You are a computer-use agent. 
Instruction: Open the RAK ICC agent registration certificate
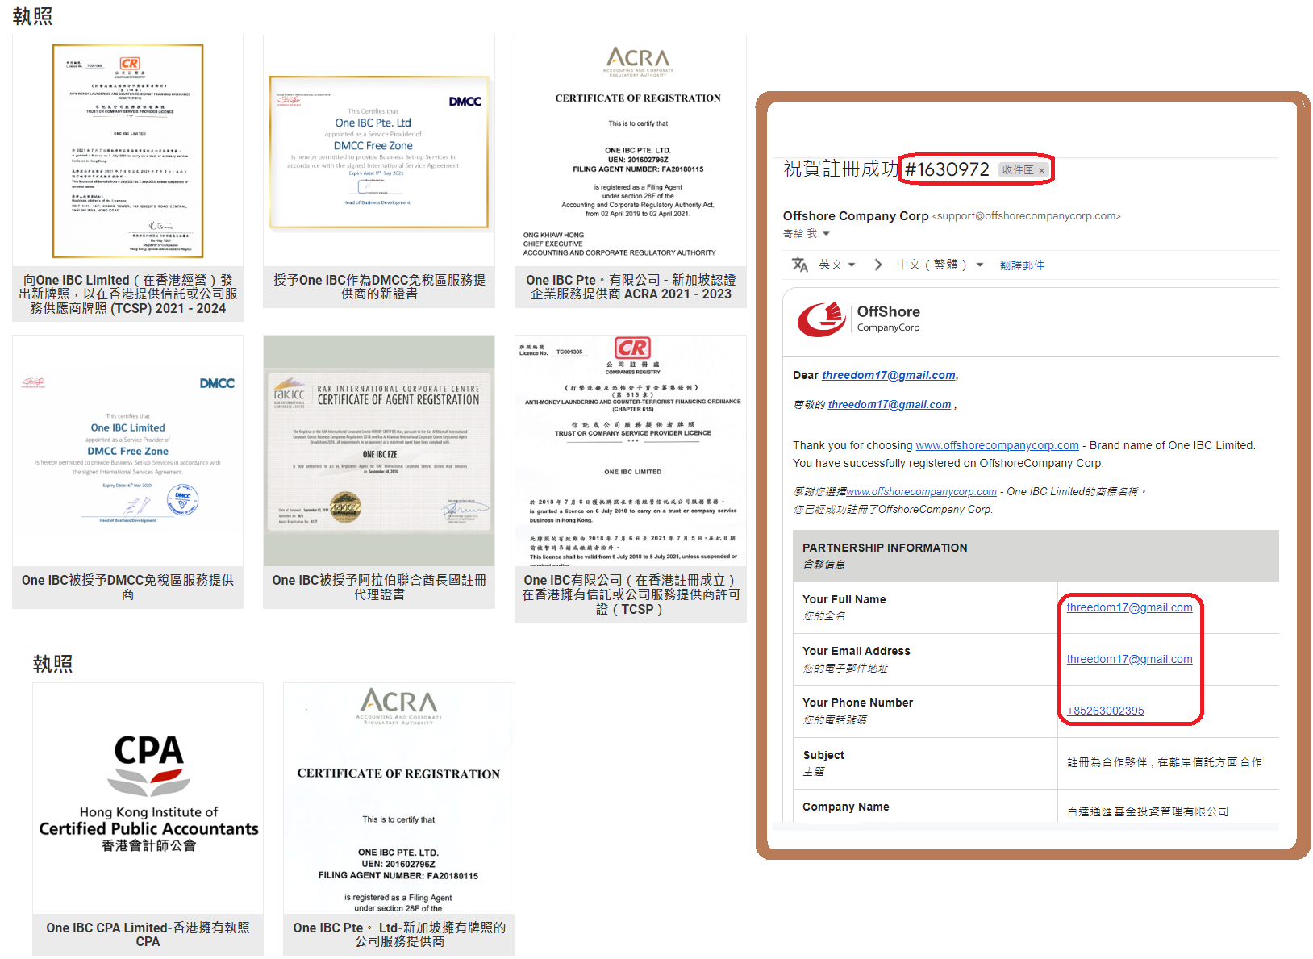pos(379,451)
